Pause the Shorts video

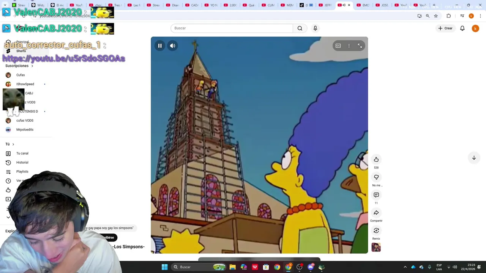[160, 45]
